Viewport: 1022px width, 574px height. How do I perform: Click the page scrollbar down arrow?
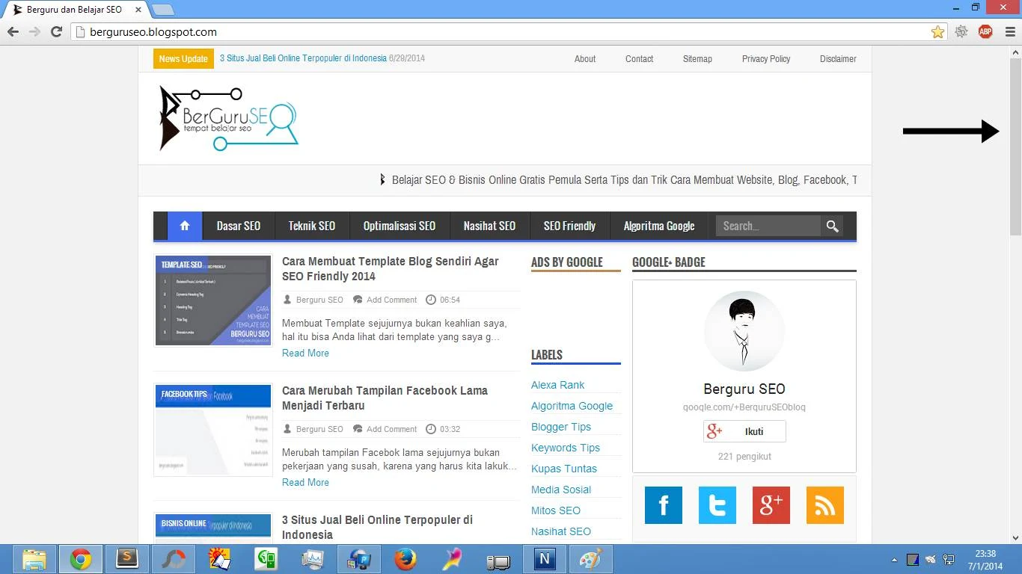tap(1015, 537)
